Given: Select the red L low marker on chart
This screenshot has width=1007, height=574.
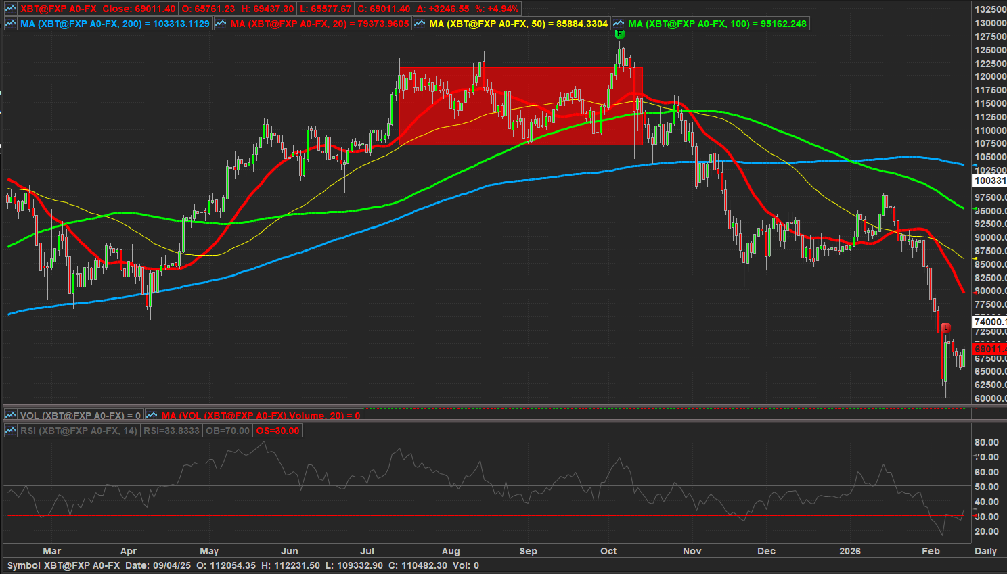Looking at the screenshot, I should (x=945, y=328).
